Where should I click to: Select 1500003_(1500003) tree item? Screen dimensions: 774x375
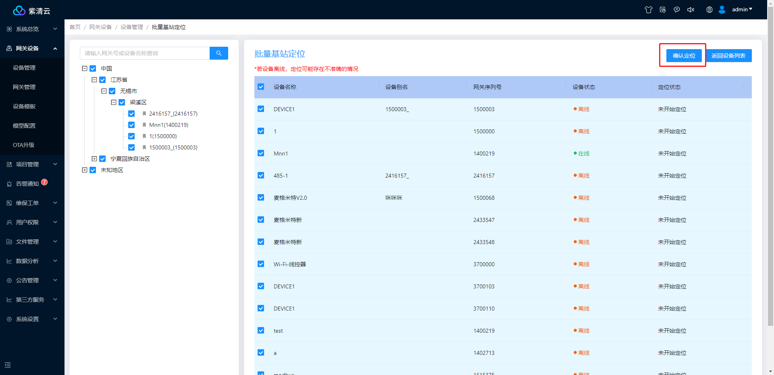(173, 147)
